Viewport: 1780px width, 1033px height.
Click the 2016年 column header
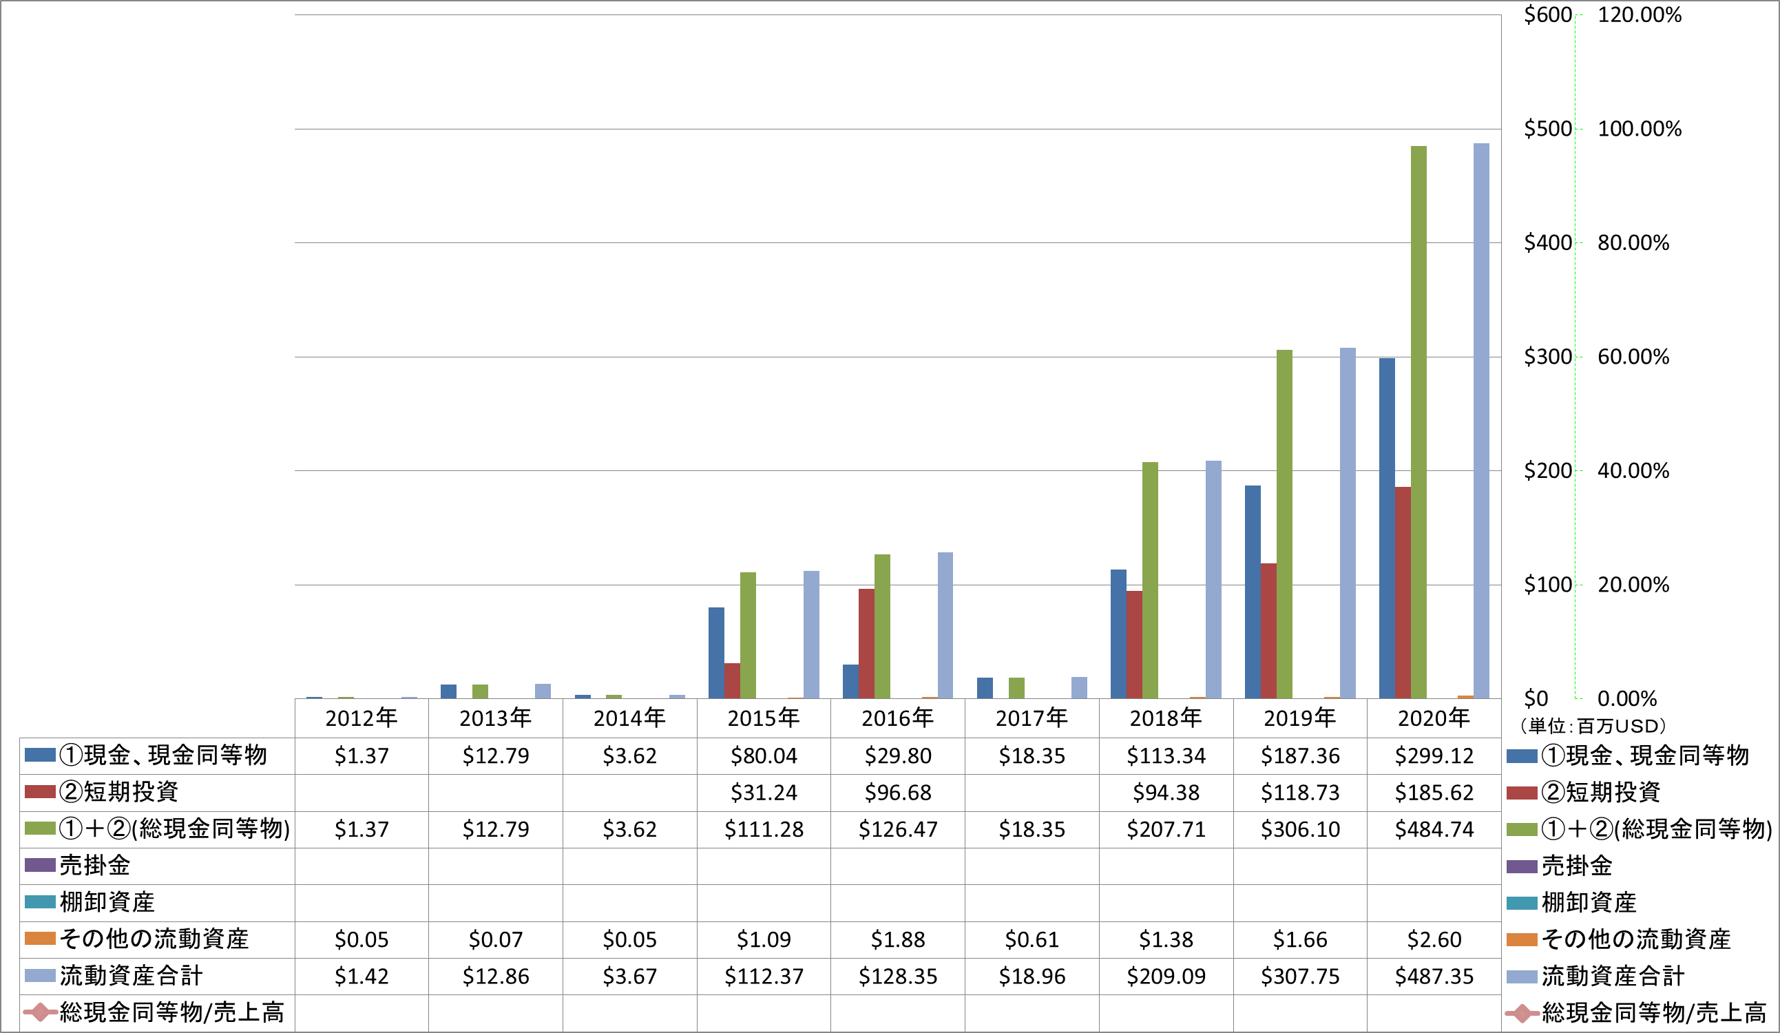point(898,718)
